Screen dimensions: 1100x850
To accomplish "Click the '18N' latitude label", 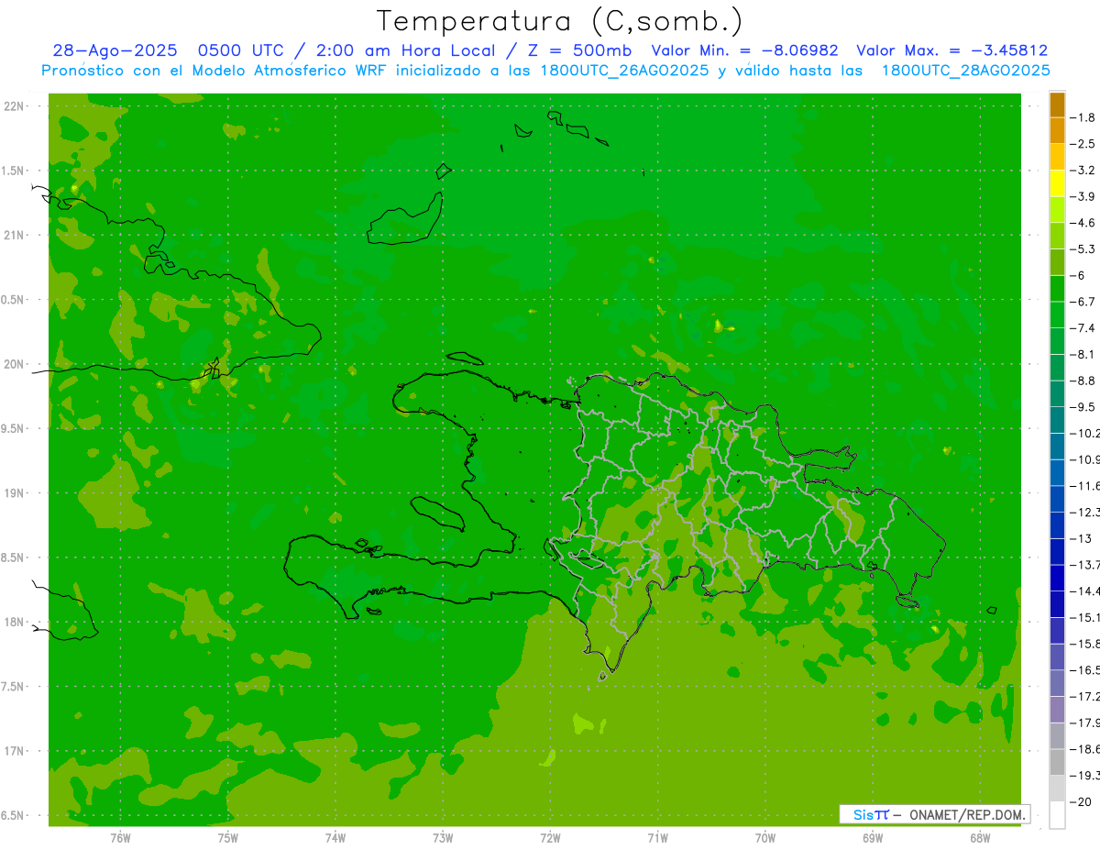I will [14, 622].
